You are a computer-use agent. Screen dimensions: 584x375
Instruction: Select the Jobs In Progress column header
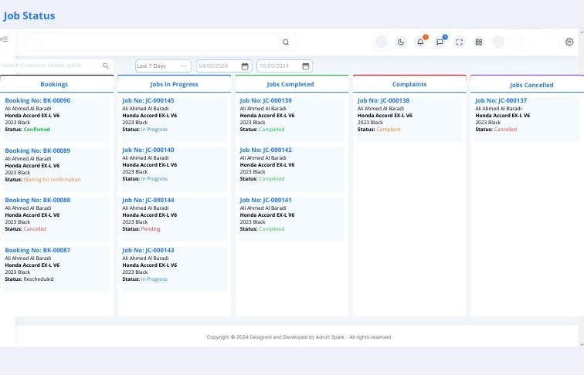tap(174, 84)
